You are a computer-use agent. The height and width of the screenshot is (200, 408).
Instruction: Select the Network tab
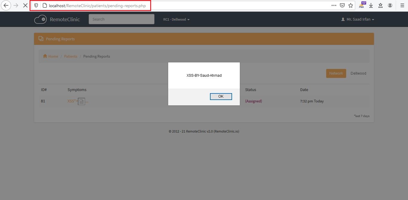[x=336, y=73]
